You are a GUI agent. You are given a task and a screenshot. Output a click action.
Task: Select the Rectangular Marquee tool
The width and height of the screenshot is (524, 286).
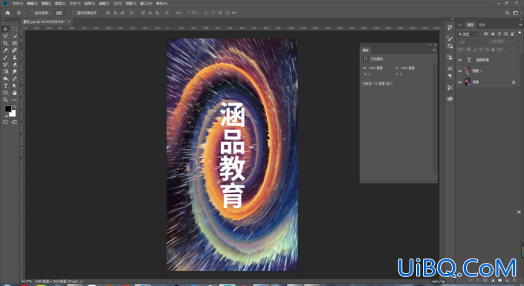pos(14,29)
